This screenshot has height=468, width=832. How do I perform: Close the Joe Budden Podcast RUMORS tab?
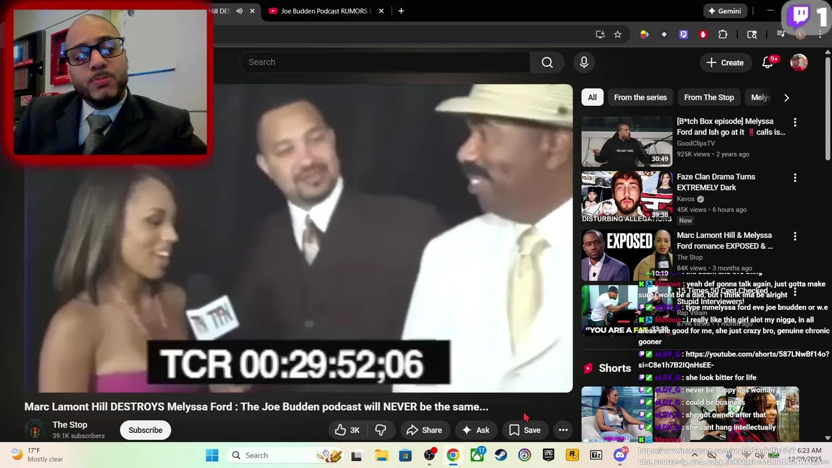(382, 11)
